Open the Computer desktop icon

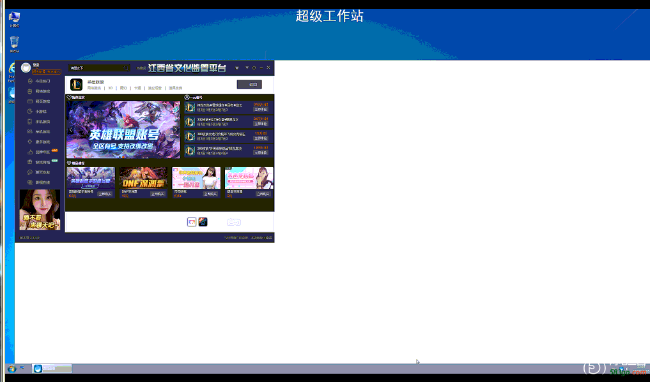pos(14,19)
